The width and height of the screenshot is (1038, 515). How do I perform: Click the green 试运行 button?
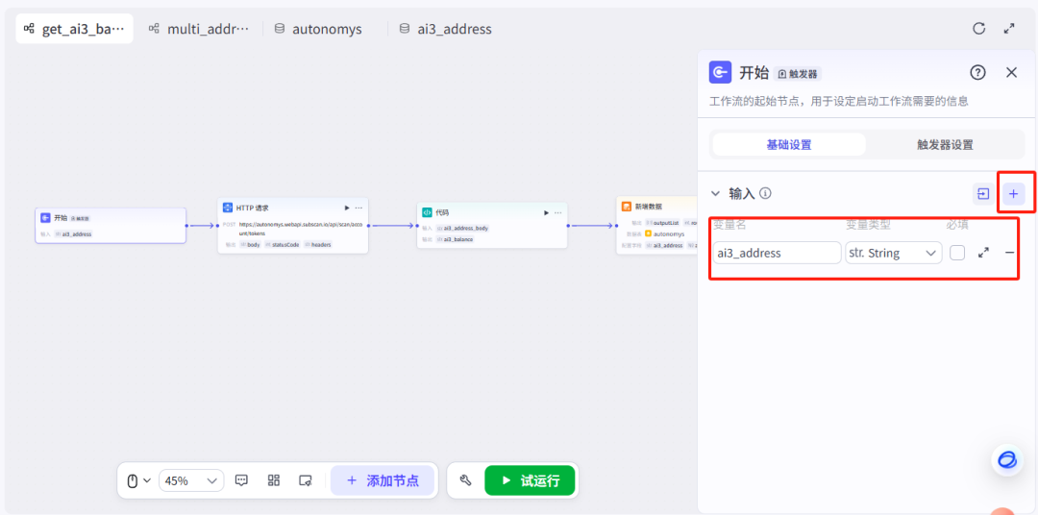(530, 480)
